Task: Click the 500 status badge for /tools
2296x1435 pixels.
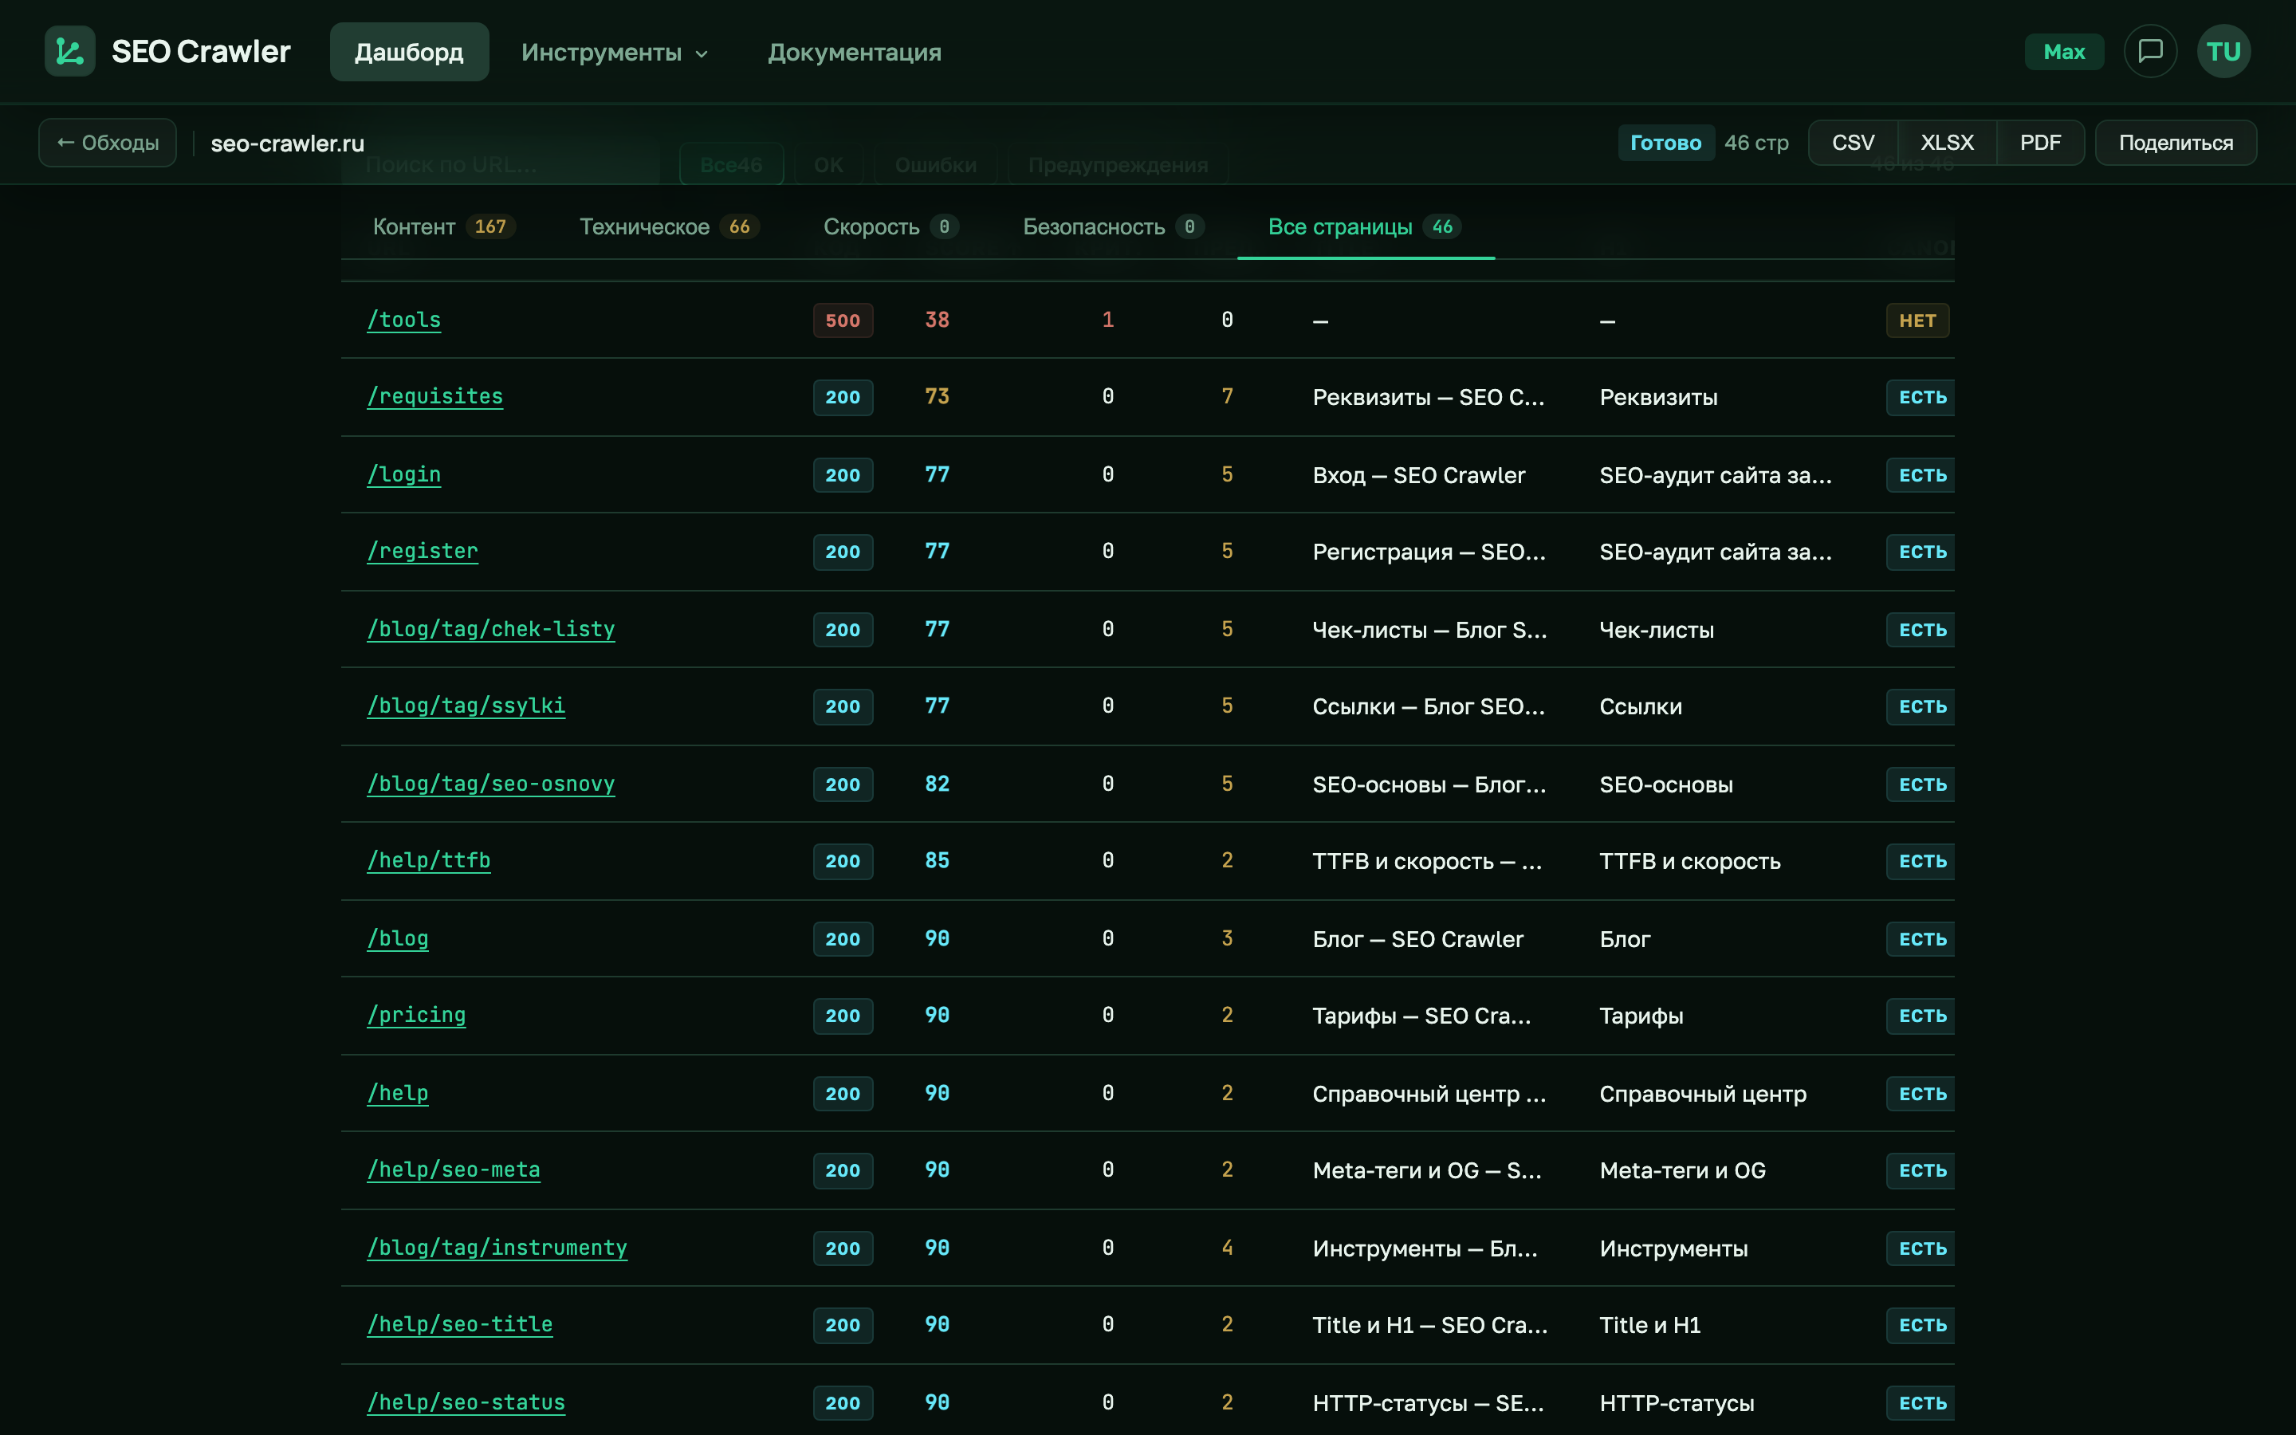Action: pyautogui.click(x=843, y=320)
